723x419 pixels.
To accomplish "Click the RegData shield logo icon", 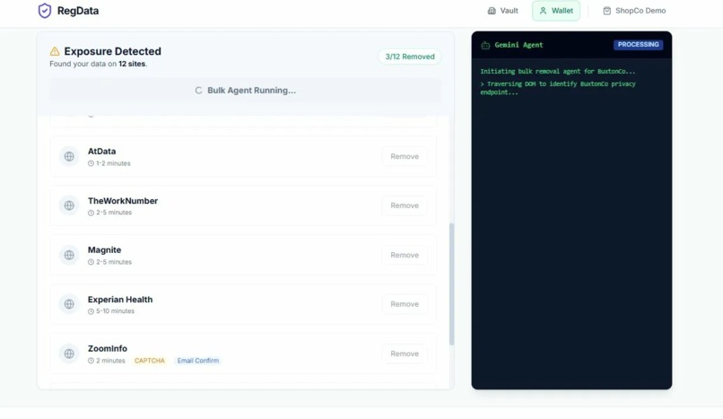I will 45,11.
